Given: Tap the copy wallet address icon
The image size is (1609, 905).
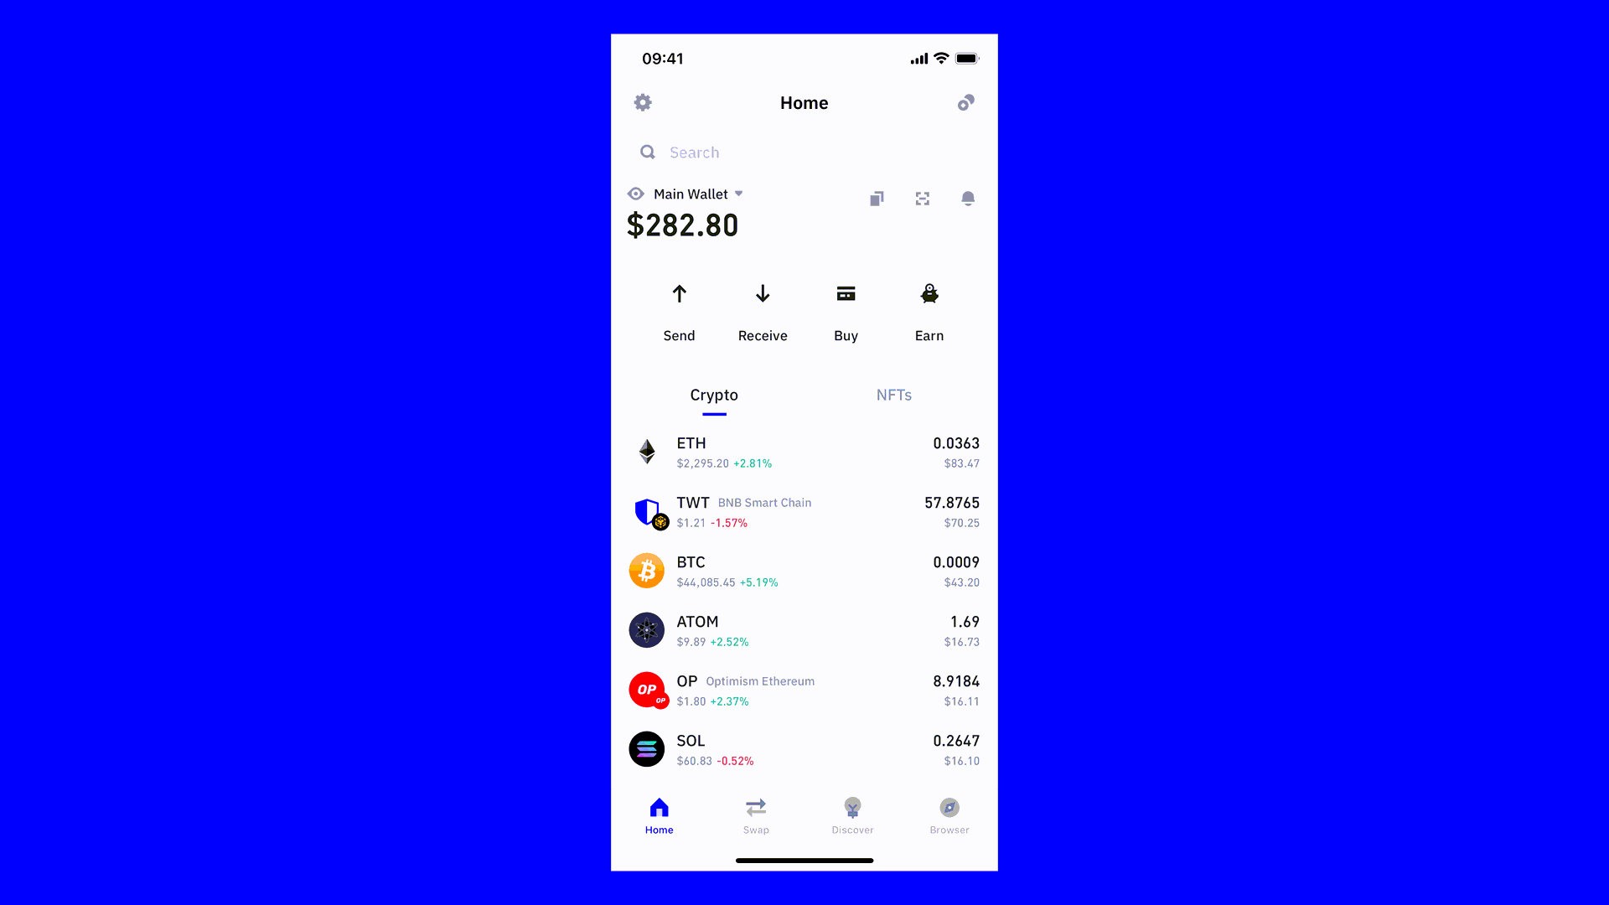Looking at the screenshot, I should (x=877, y=198).
